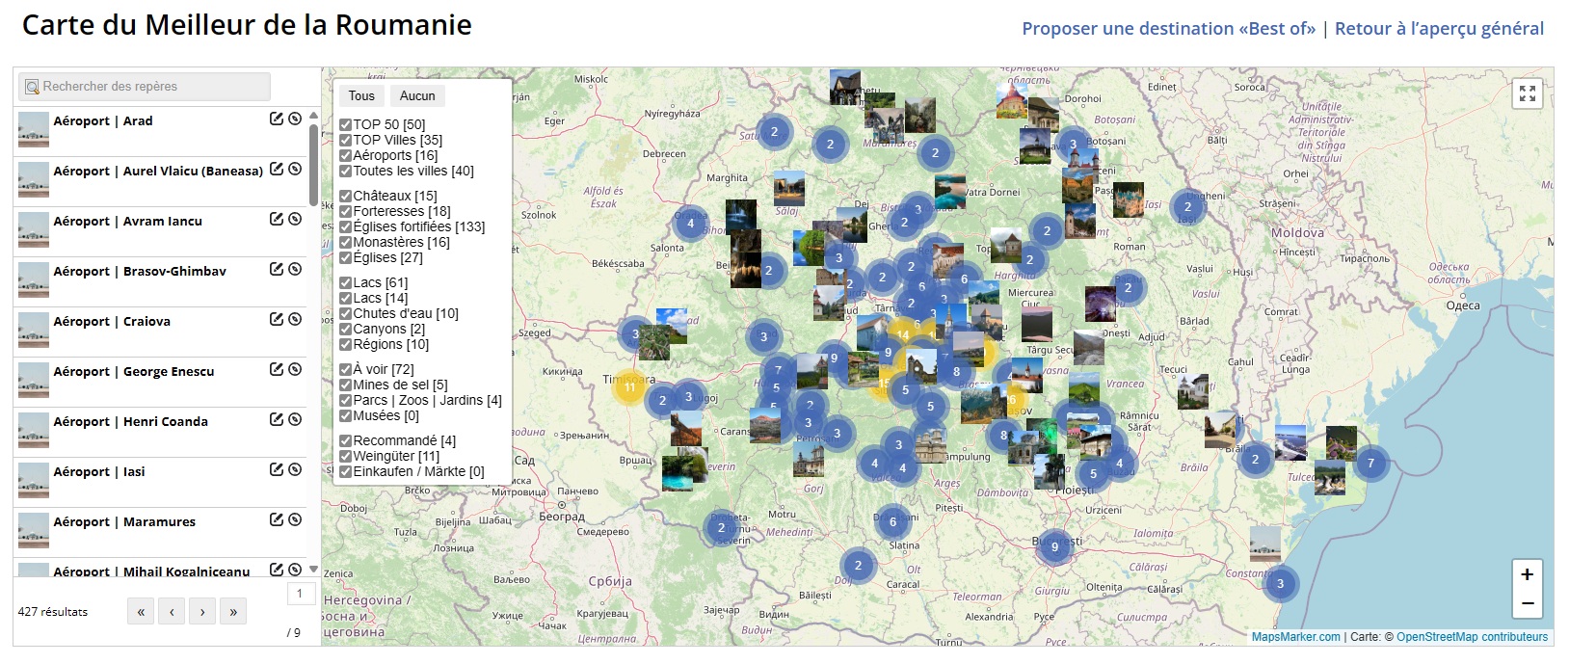Toggle fullscreen map view
1569x664 pixels.
click(x=1527, y=93)
